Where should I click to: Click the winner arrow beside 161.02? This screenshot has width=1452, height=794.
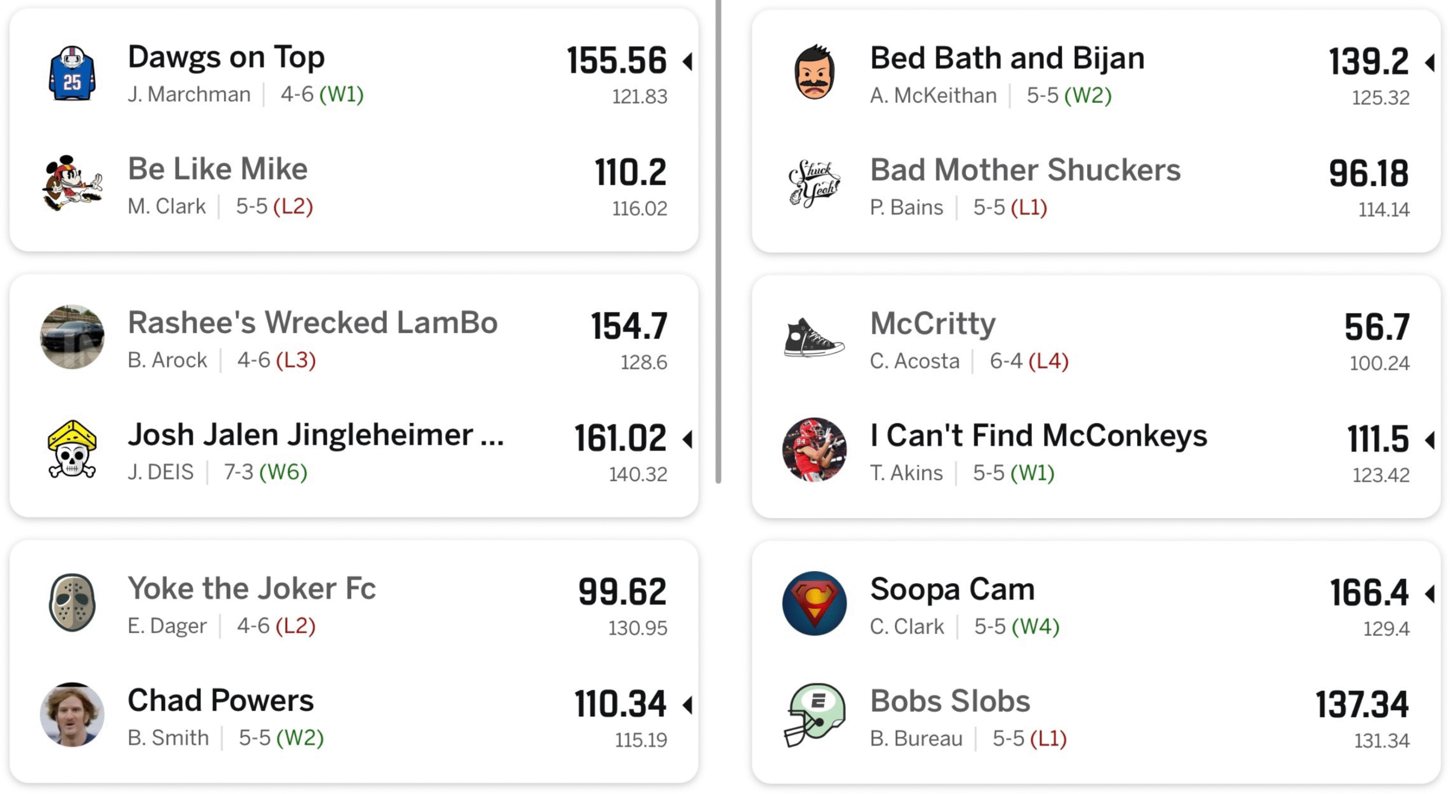(x=688, y=439)
